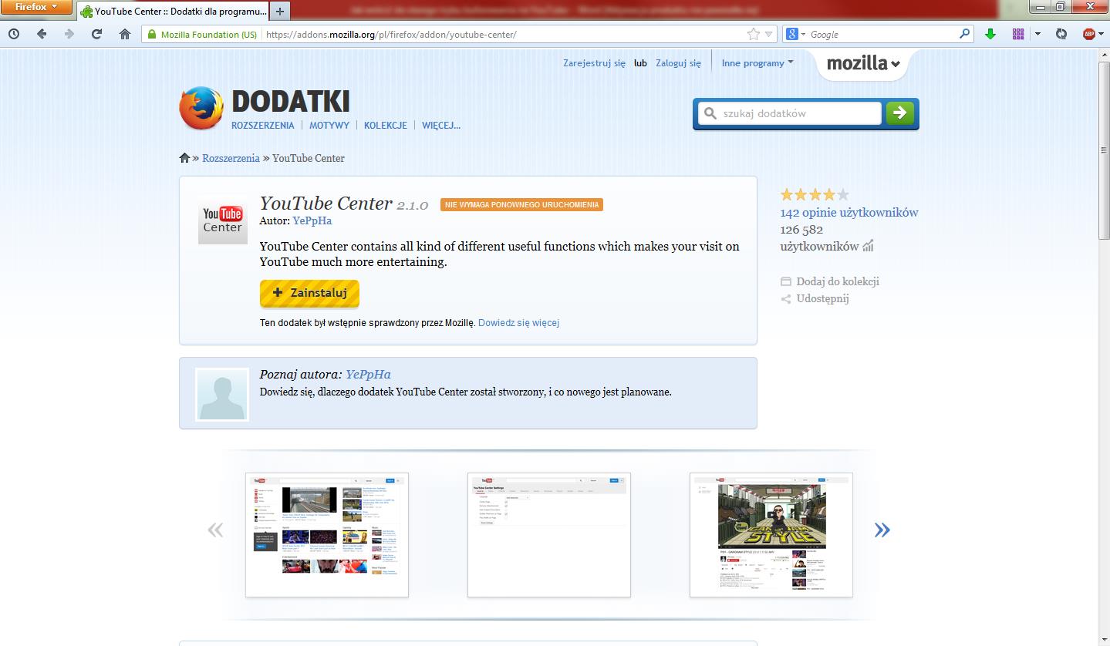Click scrollbar down arrow
1110x646 pixels.
[x=1104, y=639]
